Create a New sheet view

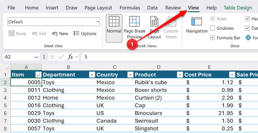coord(60,34)
